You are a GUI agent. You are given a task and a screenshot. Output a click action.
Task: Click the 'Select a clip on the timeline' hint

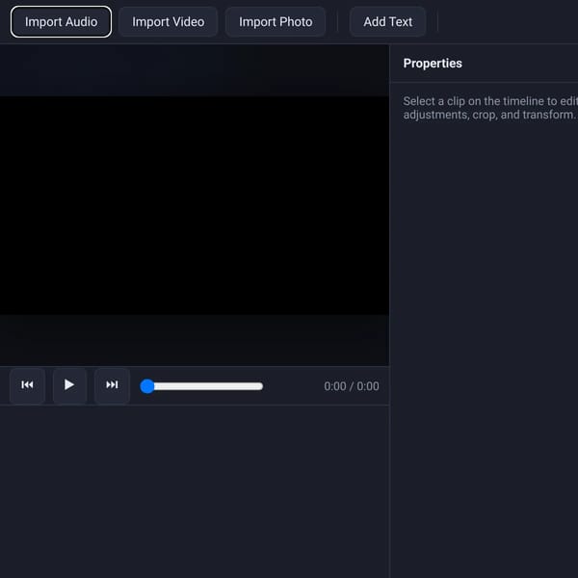pyautogui.click(x=490, y=108)
